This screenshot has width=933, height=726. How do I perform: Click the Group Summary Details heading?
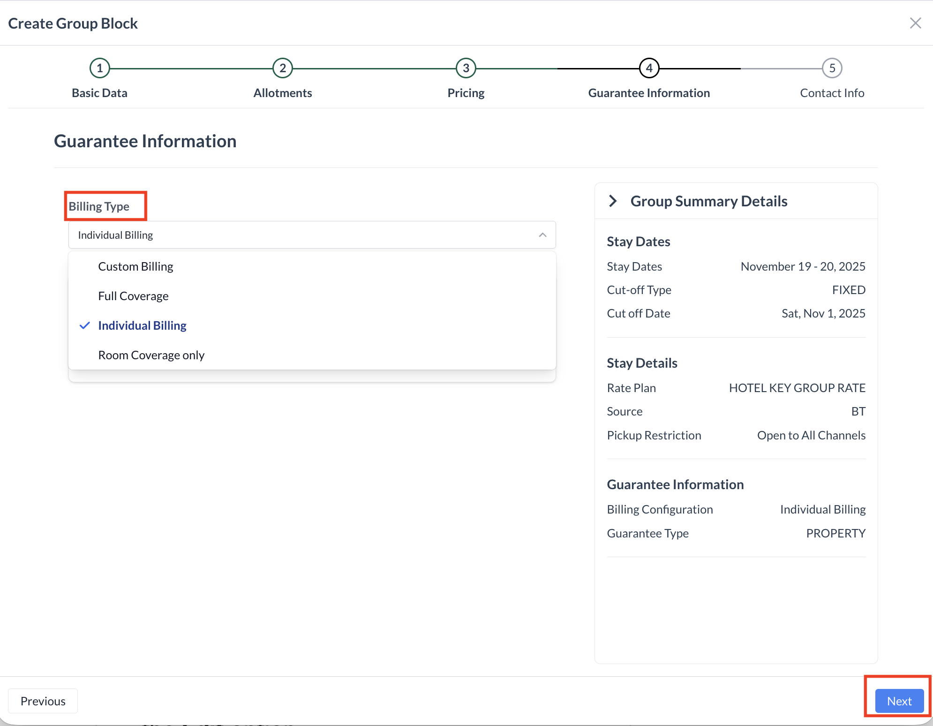[708, 201]
